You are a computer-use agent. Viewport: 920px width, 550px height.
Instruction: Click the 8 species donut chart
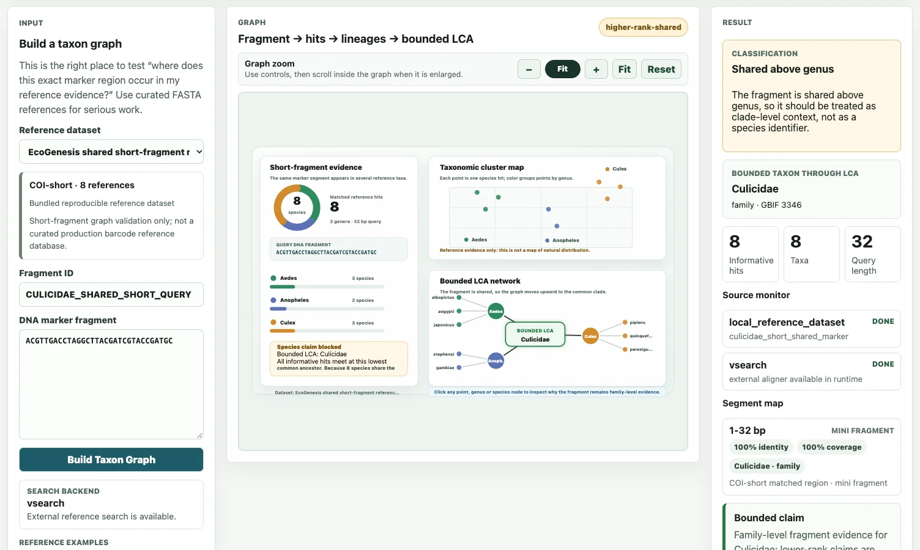297,208
